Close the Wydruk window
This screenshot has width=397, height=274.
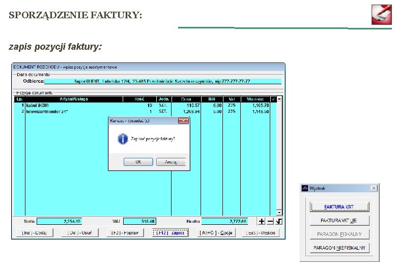pos(374,188)
